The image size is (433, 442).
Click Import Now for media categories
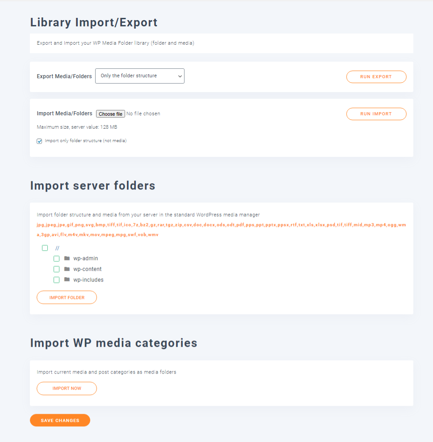coord(67,388)
